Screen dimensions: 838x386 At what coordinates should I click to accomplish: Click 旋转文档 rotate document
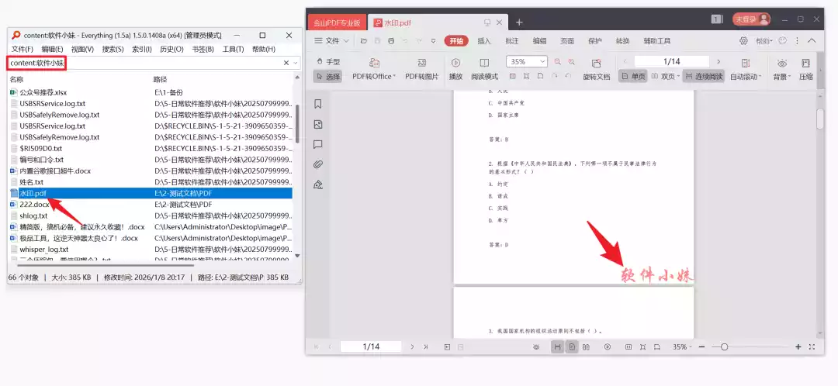597,70
